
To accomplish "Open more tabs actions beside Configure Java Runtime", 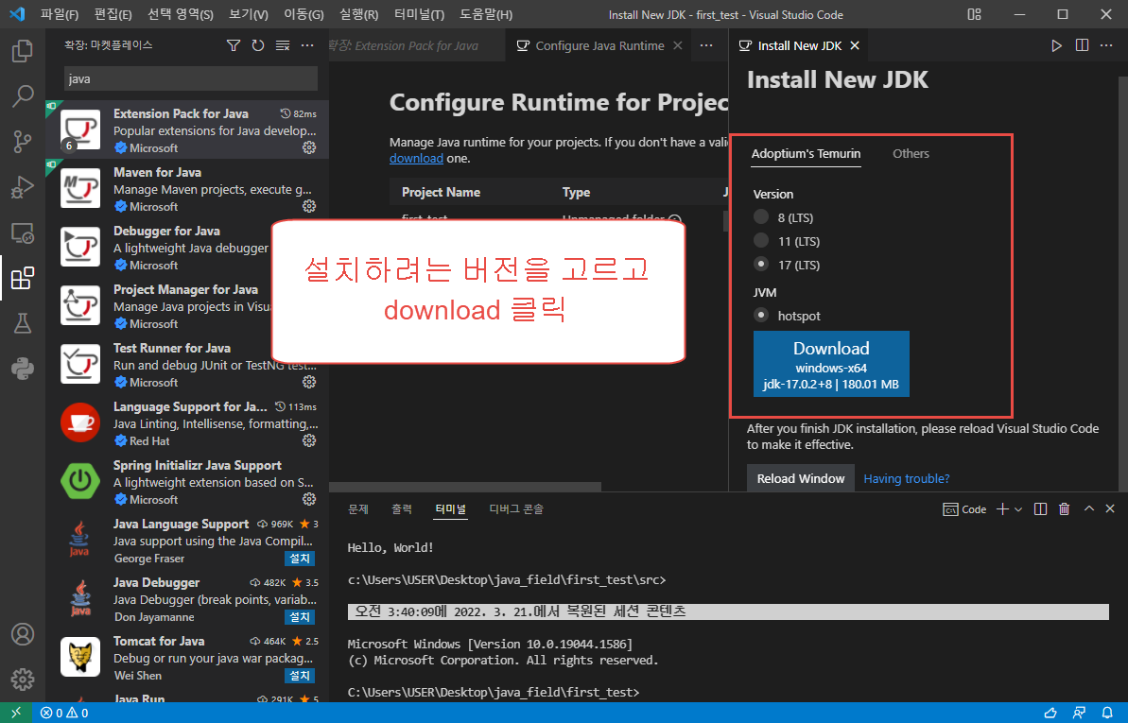I will point(706,45).
